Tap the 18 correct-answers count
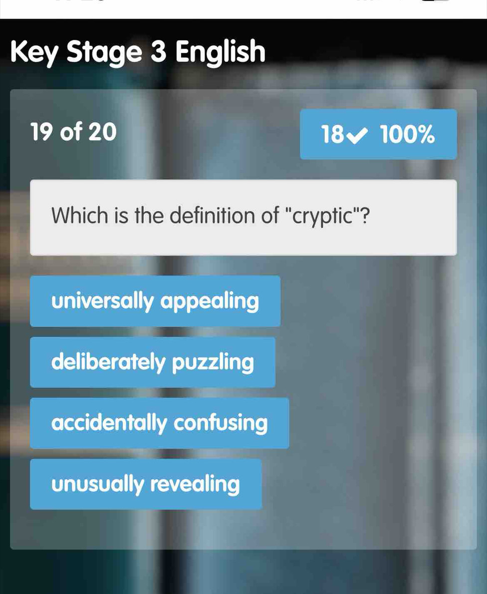 333,134
